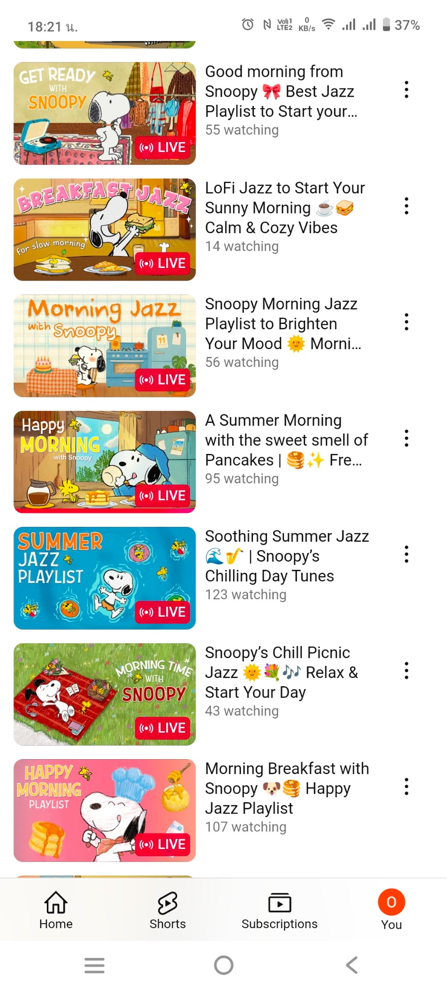The width and height of the screenshot is (447, 989).
Task: Open the Android recent apps menu
Action: click(x=95, y=965)
